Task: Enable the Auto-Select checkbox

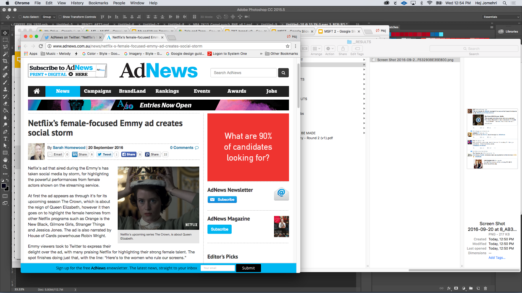Action: (20, 17)
